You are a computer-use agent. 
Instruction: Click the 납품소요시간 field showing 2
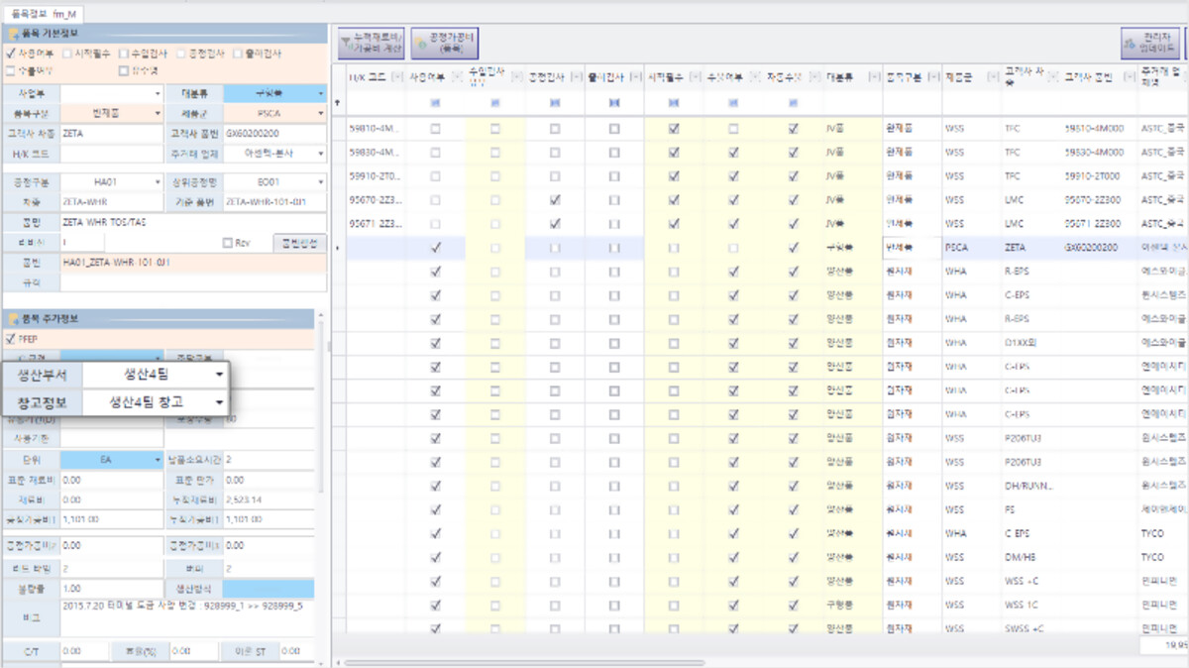pos(269,460)
